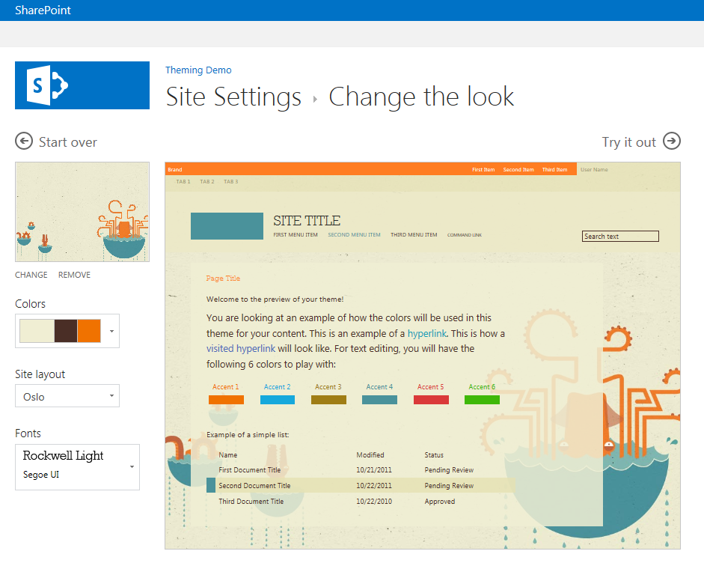Click Third Document Title row
704x569 pixels.
click(x=361, y=501)
